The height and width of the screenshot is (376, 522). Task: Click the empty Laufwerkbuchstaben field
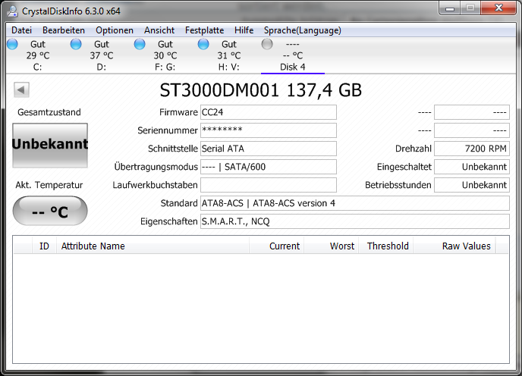point(269,185)
